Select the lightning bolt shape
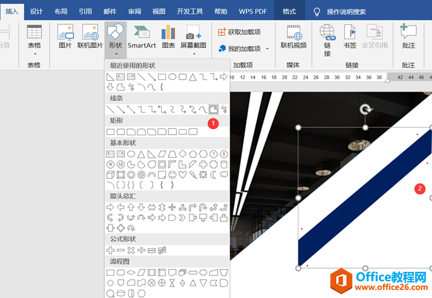 tap(193, 175)
